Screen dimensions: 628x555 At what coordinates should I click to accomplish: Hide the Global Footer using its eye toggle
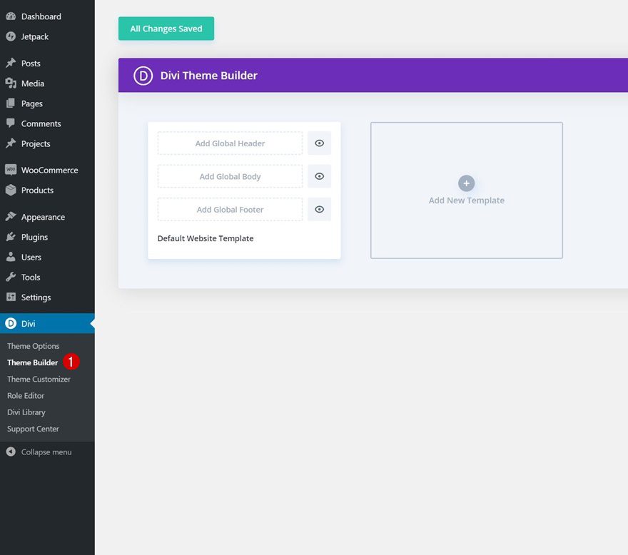point(319,208)
